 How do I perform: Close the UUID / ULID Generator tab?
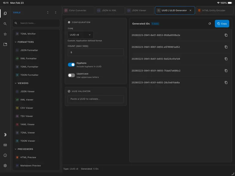[x=190, y=10]
